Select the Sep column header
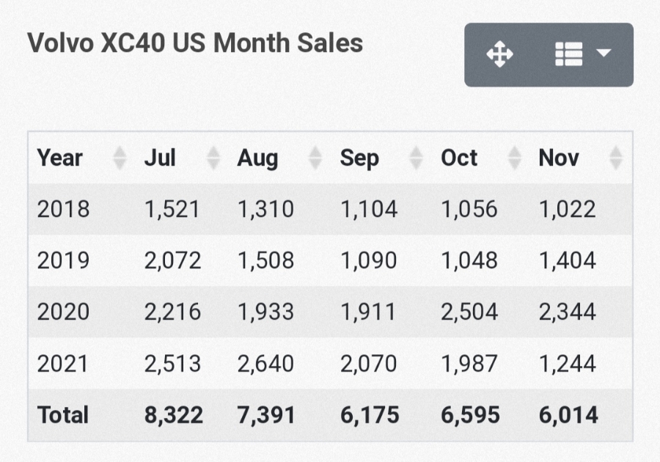660x462 pixels. [359, 158]
